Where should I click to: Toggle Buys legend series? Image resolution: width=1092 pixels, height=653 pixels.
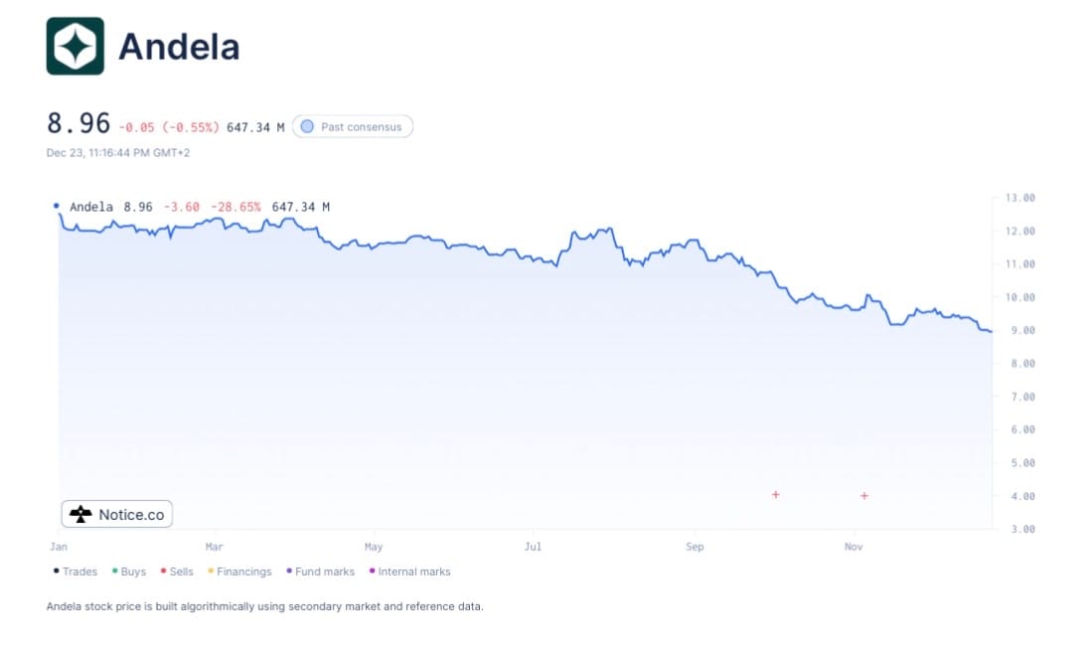(129, 571)
